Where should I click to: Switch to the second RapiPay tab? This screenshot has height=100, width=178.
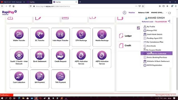pyautogui.click(x=39, y=2)
